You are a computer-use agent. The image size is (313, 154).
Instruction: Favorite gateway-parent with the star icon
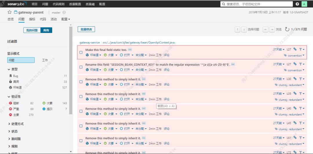click(9, 12)
